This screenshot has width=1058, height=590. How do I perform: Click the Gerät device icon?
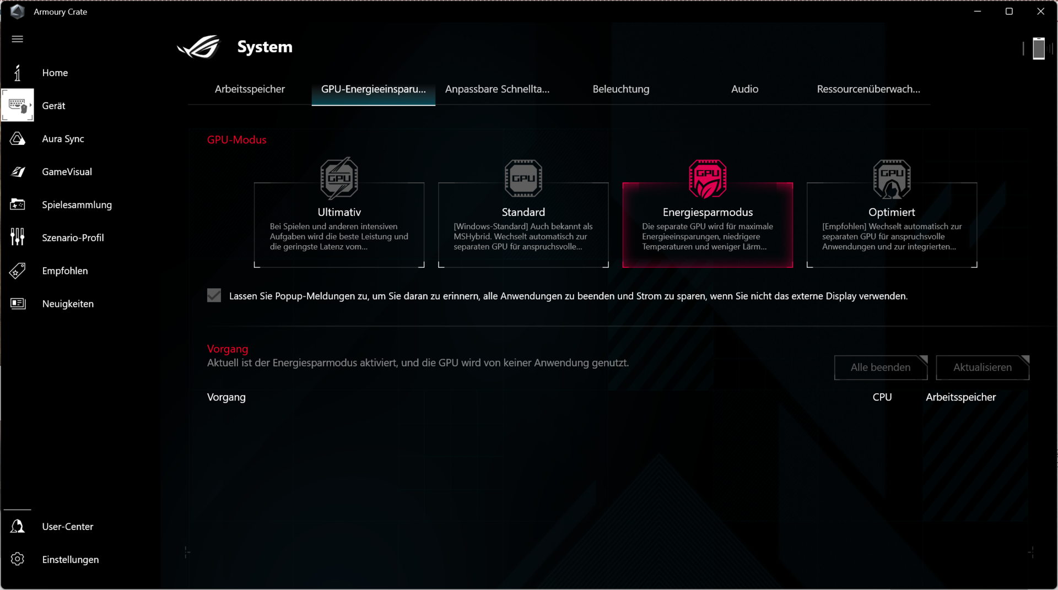18,105
